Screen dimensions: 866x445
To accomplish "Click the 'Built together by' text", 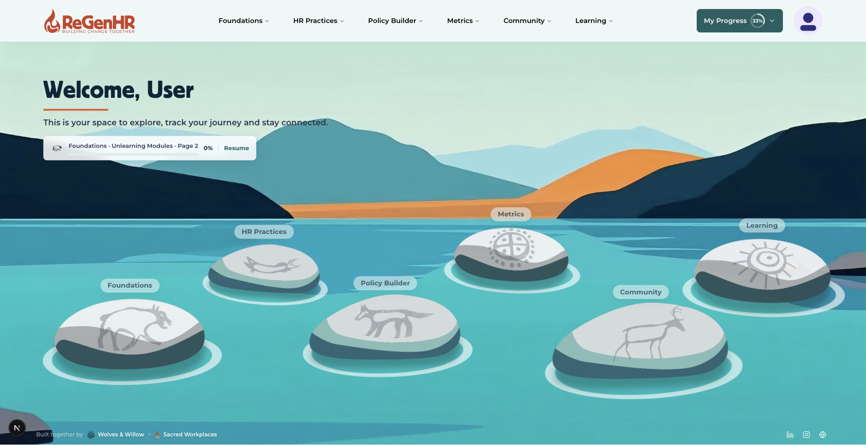I will pos(60,435).
